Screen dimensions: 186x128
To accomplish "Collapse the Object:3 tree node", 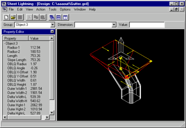I will [4, 43].
